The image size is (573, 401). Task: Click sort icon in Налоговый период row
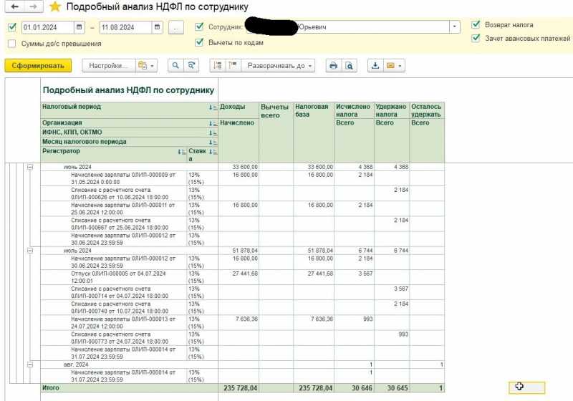tap(213, 107)
